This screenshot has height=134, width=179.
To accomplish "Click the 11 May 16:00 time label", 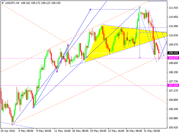I will [x=62, y=131].
